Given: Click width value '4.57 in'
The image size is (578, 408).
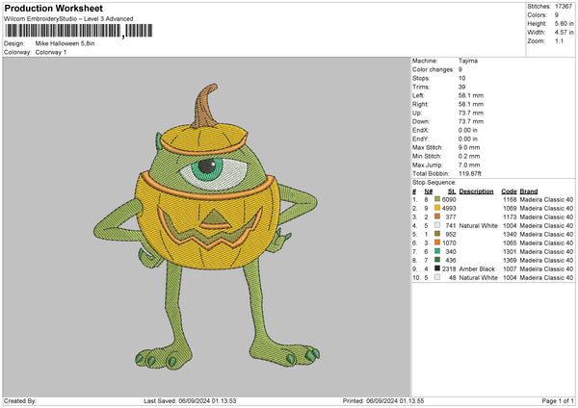Looking at the screenshot, I should (564, 33).
